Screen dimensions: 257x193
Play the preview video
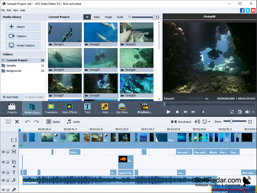coord(168,112)
